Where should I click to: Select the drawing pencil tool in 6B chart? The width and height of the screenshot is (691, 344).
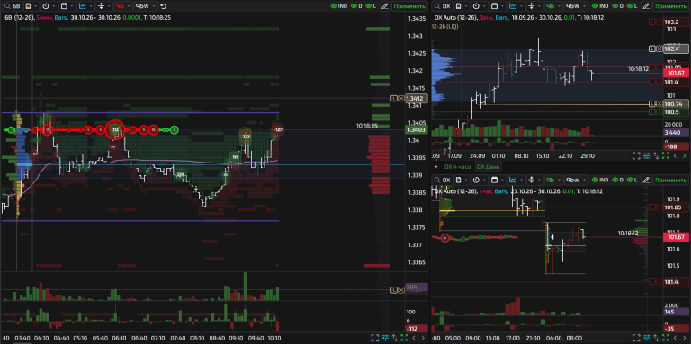tap(385, 6)
